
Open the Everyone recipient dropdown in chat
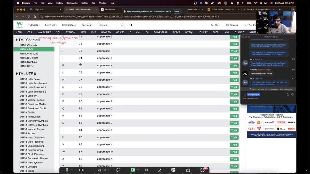point(253,95)
